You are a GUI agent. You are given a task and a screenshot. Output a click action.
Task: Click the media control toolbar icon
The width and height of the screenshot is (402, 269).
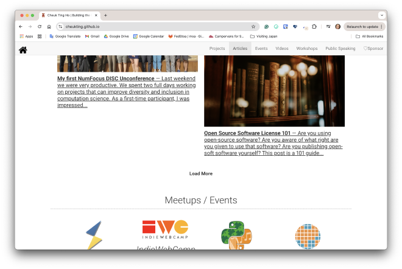[328, 27]
